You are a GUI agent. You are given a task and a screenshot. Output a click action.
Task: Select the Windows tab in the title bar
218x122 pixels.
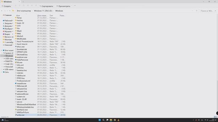click(11, 2)
